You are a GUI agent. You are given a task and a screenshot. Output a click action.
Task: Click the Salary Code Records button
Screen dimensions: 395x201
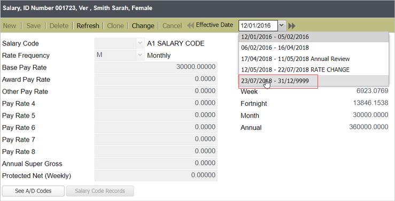(x=100, y=191)
